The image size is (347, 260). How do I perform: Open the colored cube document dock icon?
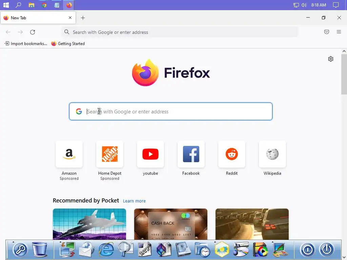(x=164, y=250)
